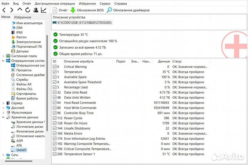This screenshot has height=165, width=248.
Task: Collapse the Операционная система tree node
Action: coord(3,61)
